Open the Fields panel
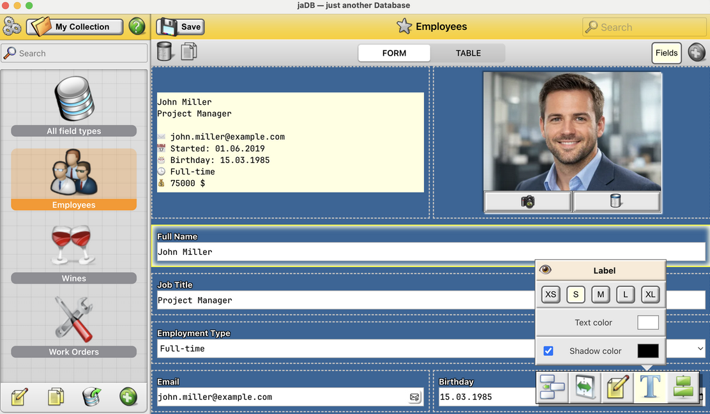Screen dimensions: 710x414 (x=667, y=53)
